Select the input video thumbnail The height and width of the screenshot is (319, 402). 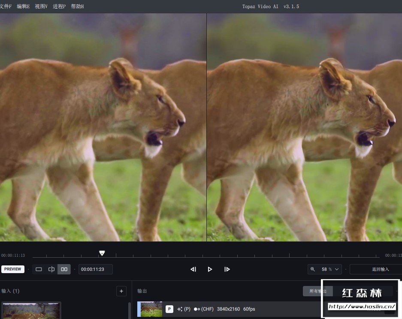tap(31, 311)
